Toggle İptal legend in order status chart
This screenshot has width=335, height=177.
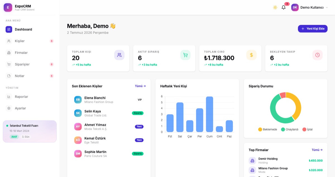tap(307, 129)
